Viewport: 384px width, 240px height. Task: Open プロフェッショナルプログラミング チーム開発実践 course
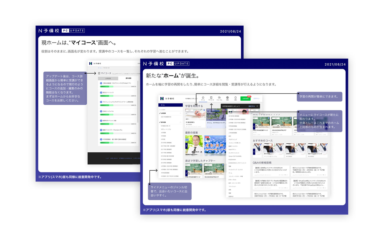click(118, 103)
